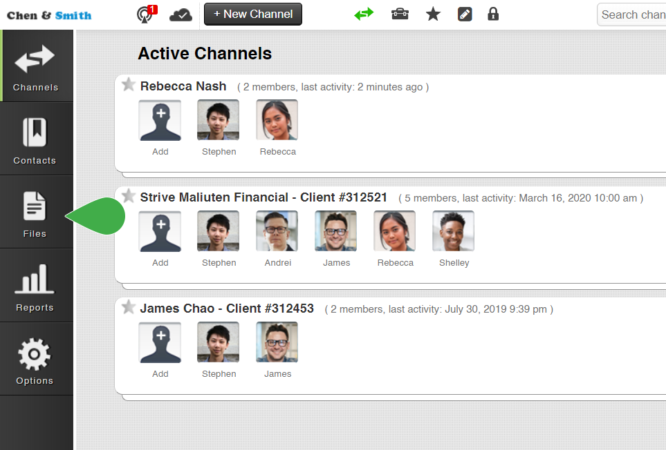Star the Strive Maliuten Financial channel
The height and width of the screenshot is (450, 666).
(x=128, y=196)
